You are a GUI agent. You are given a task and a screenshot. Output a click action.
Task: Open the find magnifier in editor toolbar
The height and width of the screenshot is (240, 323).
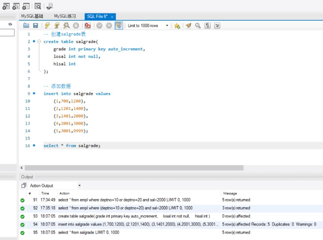click(x=198, y=25)
